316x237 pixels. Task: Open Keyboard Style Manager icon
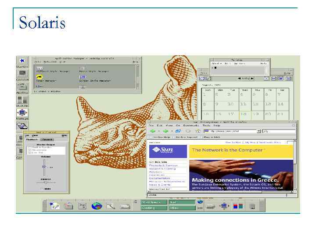coord(39,68)
